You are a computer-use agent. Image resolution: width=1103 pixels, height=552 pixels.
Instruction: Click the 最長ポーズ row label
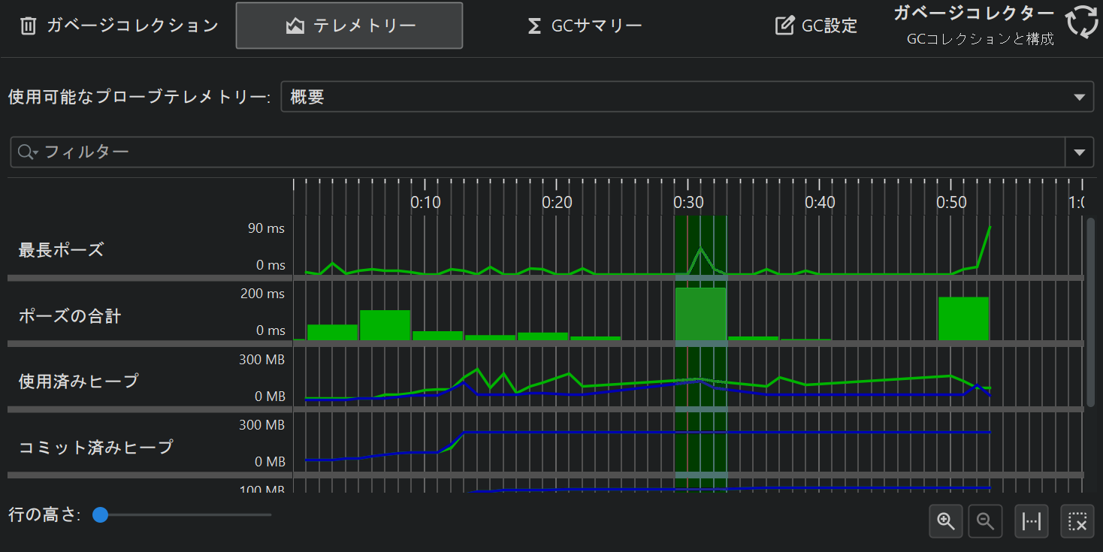click(61, 250)
